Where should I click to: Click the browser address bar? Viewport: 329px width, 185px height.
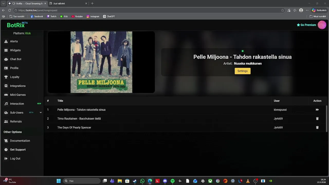[x=149, y=10]
